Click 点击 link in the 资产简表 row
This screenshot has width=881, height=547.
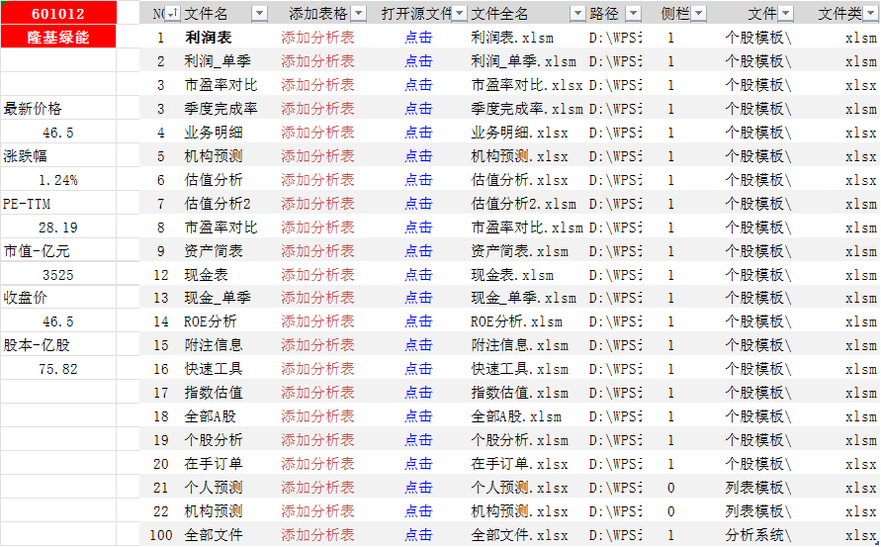(418, 251)
